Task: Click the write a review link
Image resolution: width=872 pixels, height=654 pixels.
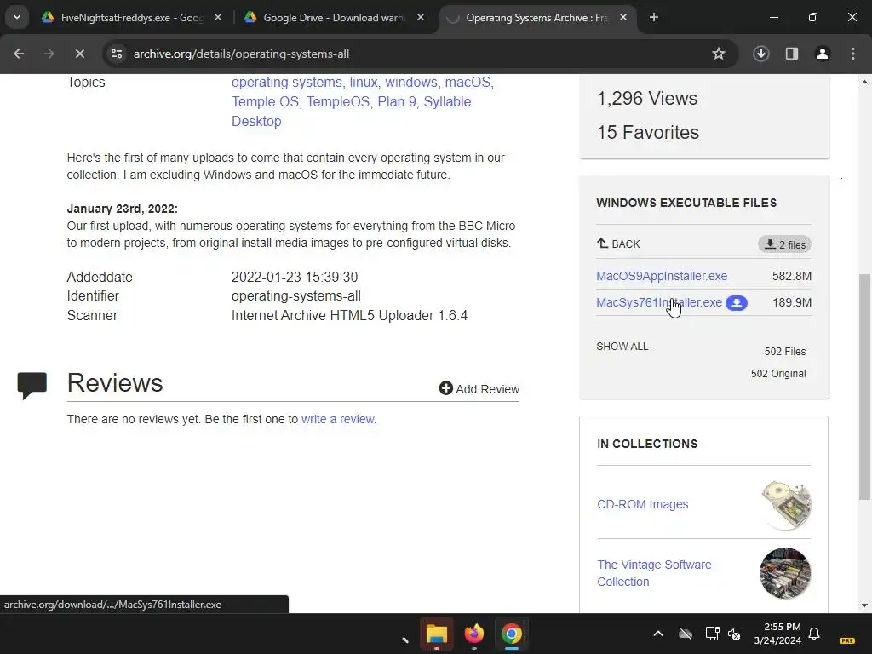Action: (x=339, y=419)
